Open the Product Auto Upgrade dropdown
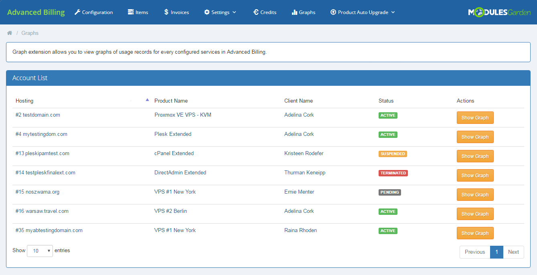 click(362, 12)
